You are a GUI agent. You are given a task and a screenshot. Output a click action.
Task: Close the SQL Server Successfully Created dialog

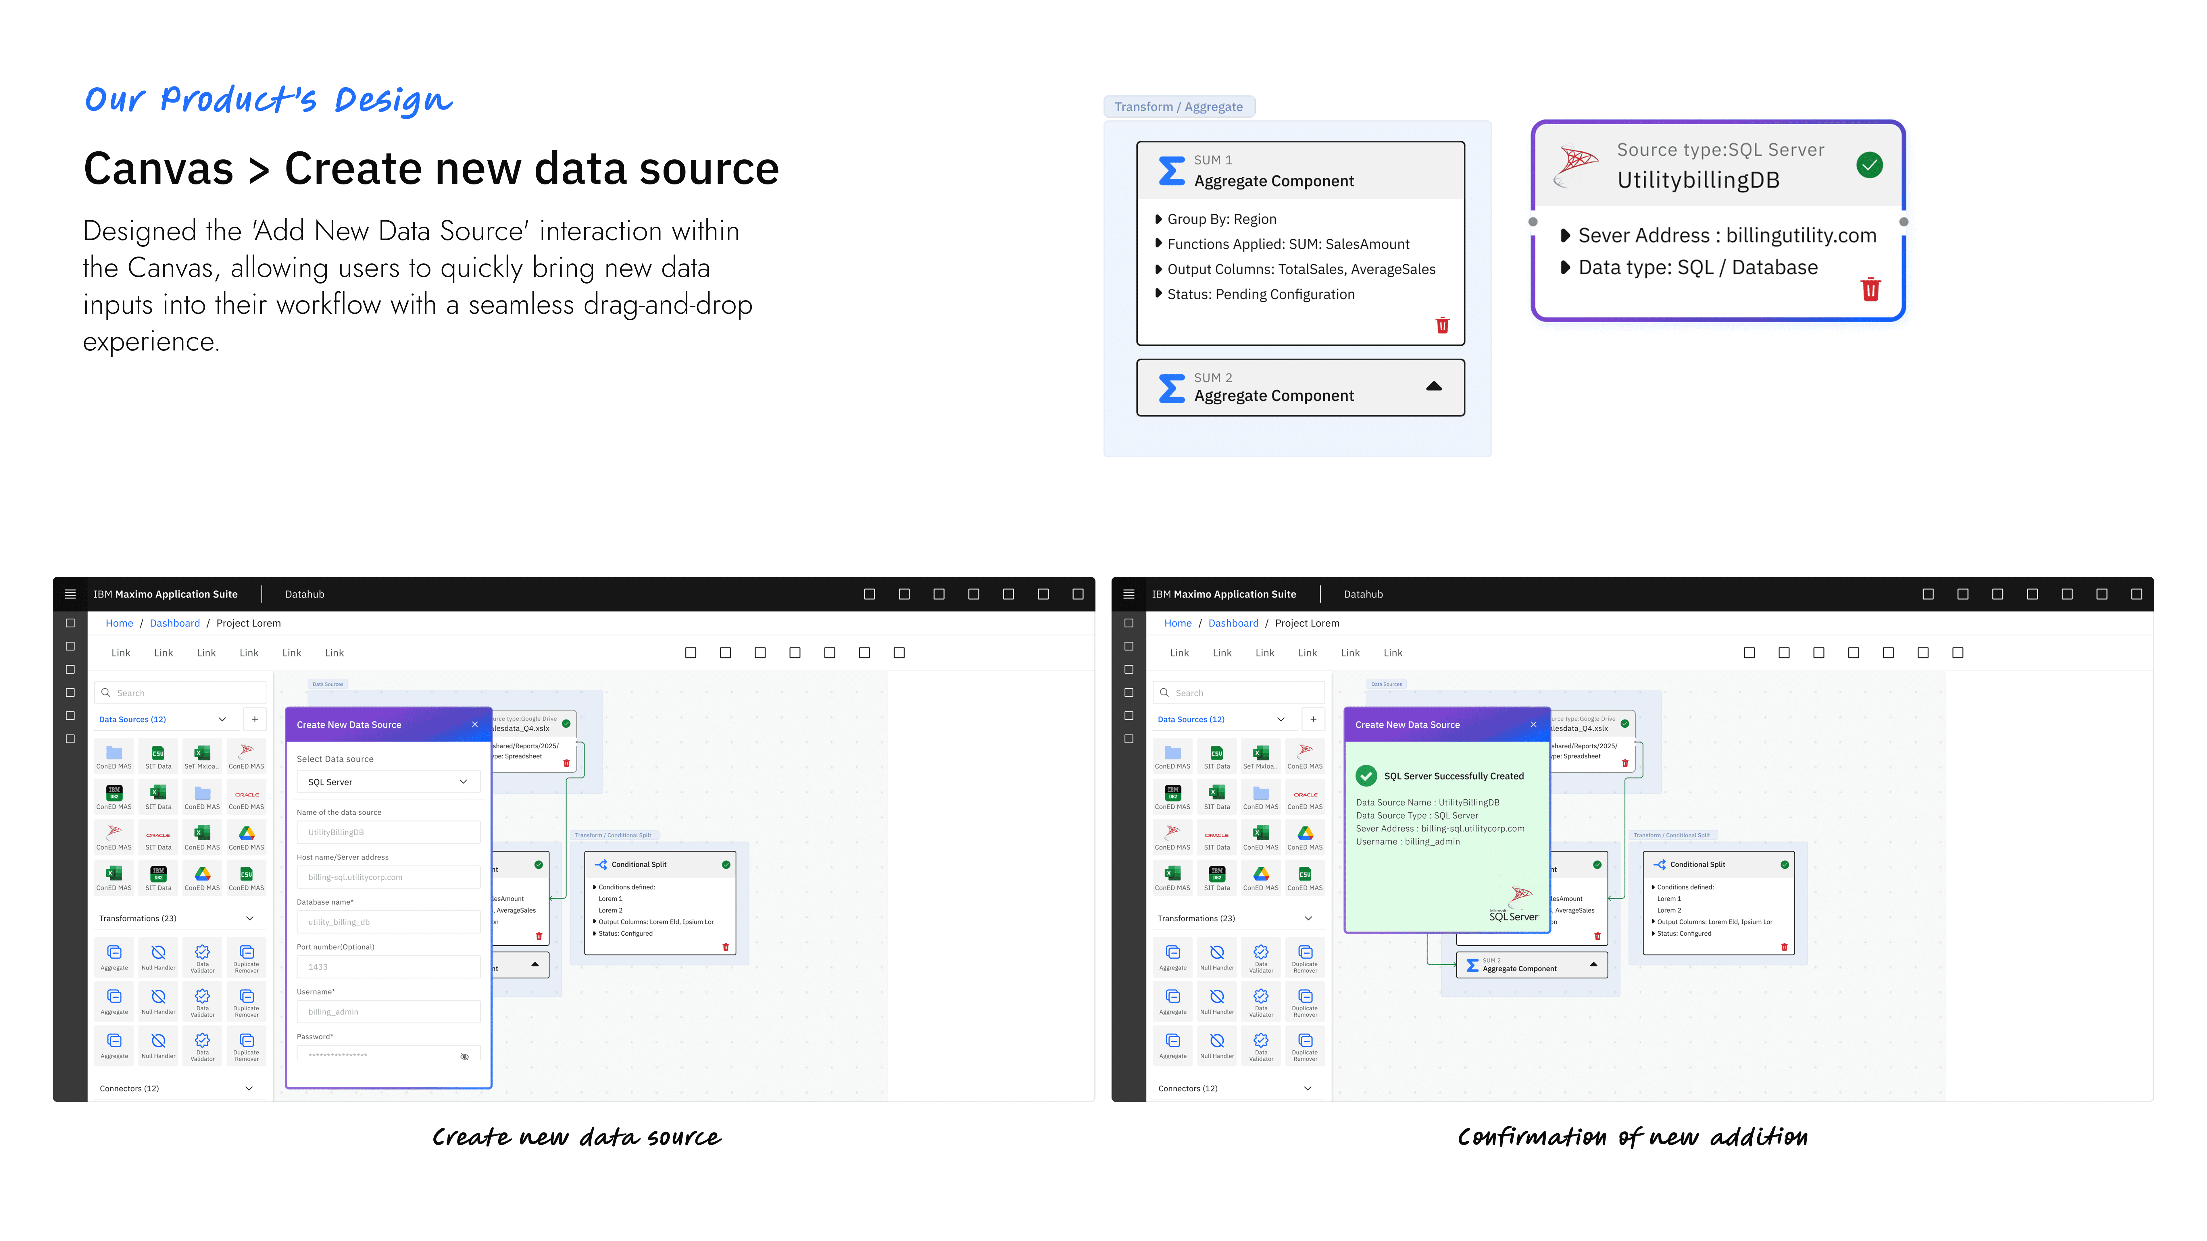[x=1534, y=724]
